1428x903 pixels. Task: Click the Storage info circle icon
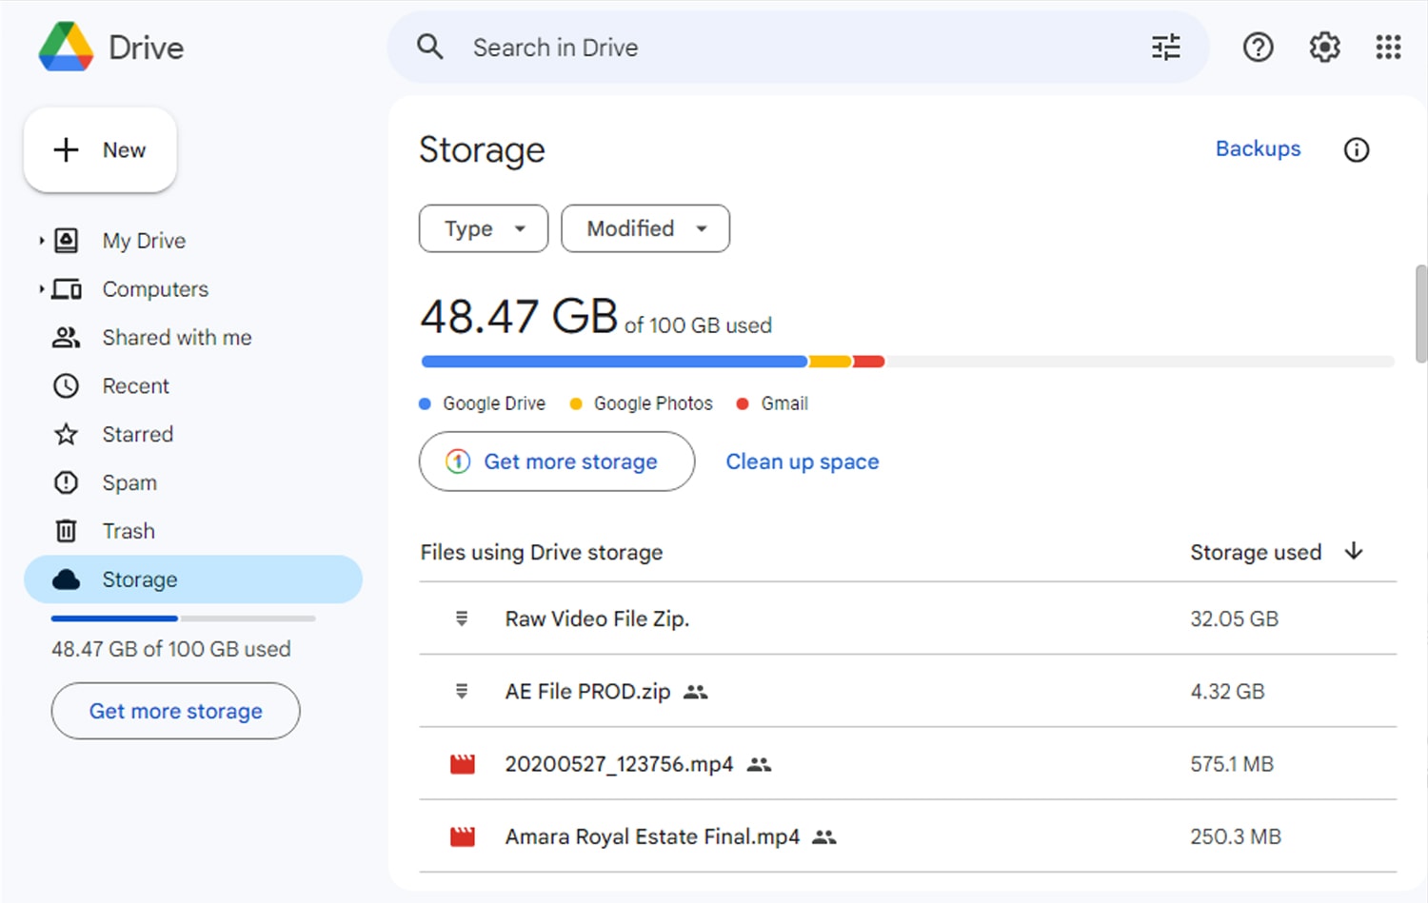(1357, 149)
